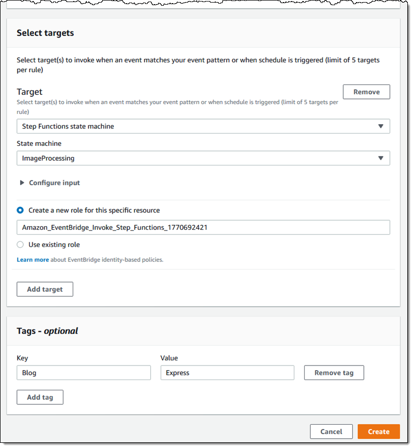Open the ImageProcessing state machine dropdown
Screen dimensions: 413x448
pyautogui.click(x=196, y=158)
